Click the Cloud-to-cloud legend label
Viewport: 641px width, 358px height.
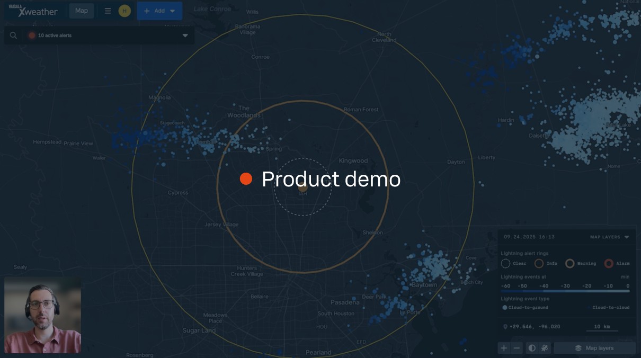pos(611,307)
